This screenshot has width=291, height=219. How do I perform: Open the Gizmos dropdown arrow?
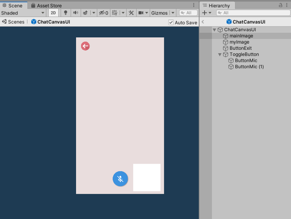point(173,13)
